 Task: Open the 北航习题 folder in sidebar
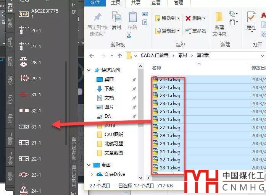(x=110, y=144)
